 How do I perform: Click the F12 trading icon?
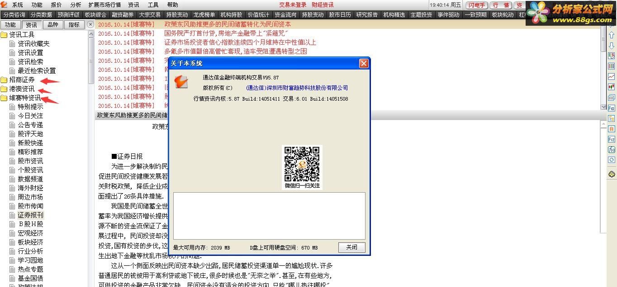[612, 139]
